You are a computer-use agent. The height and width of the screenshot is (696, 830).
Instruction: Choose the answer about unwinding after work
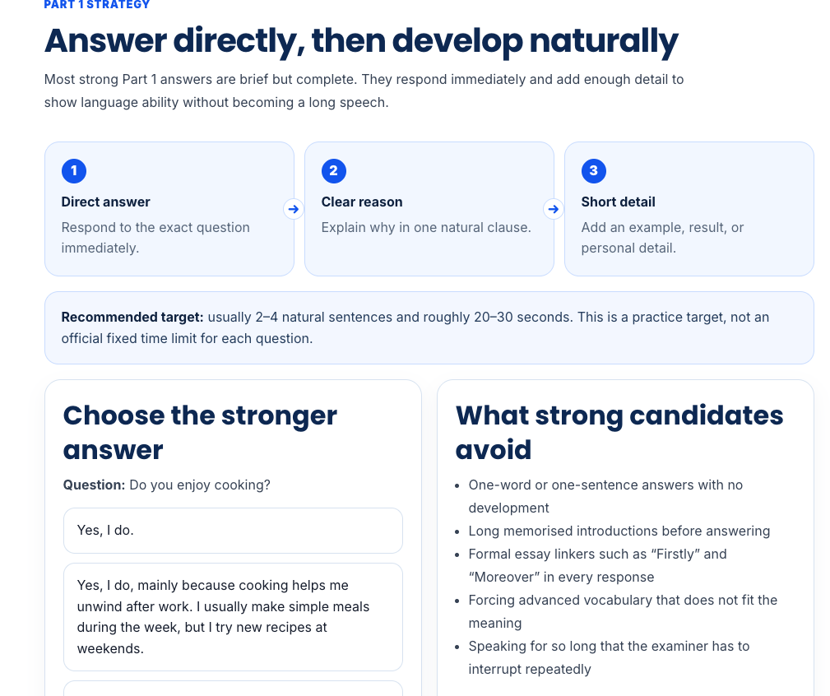tap(233, 617)
